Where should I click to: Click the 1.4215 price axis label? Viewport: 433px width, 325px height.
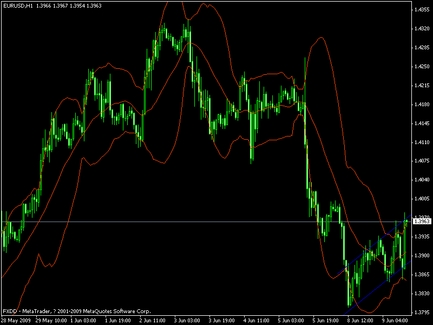point(422,86)
